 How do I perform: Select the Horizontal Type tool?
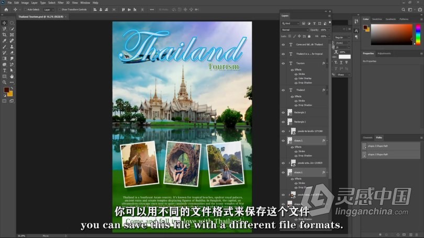point(4,71)
